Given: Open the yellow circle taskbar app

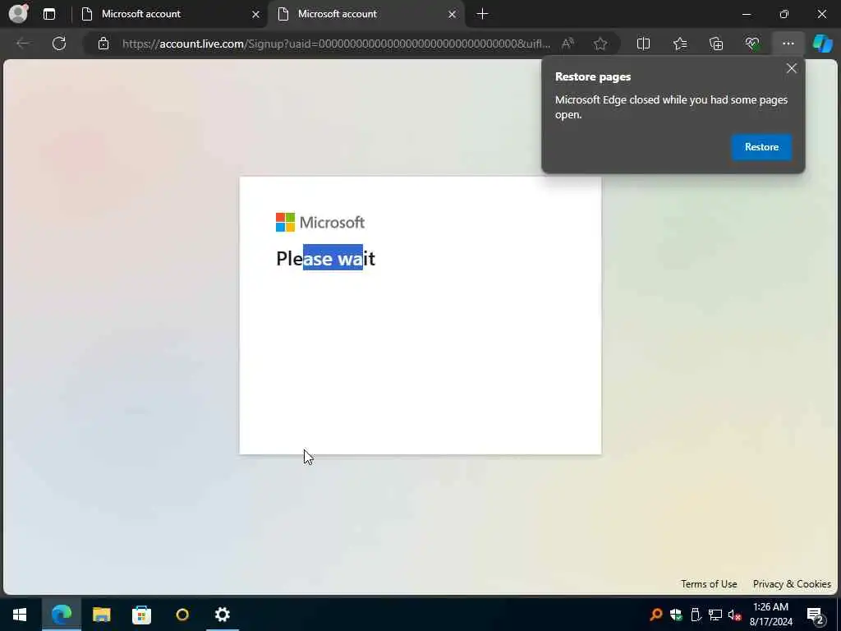Looking at the screenshot, I should tap(182, 615).
